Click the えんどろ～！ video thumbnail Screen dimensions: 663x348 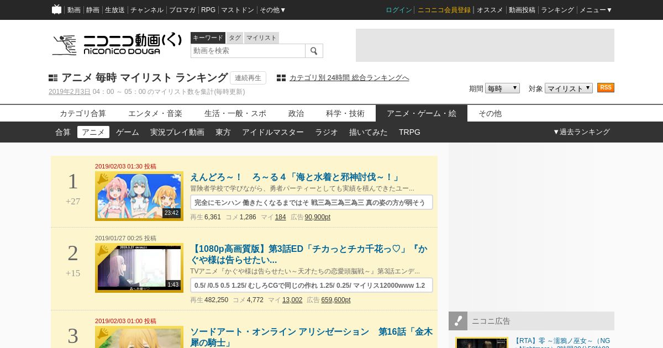(139, 196)
